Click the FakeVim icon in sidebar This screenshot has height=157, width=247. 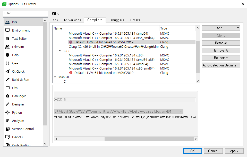tap(7, 47)
